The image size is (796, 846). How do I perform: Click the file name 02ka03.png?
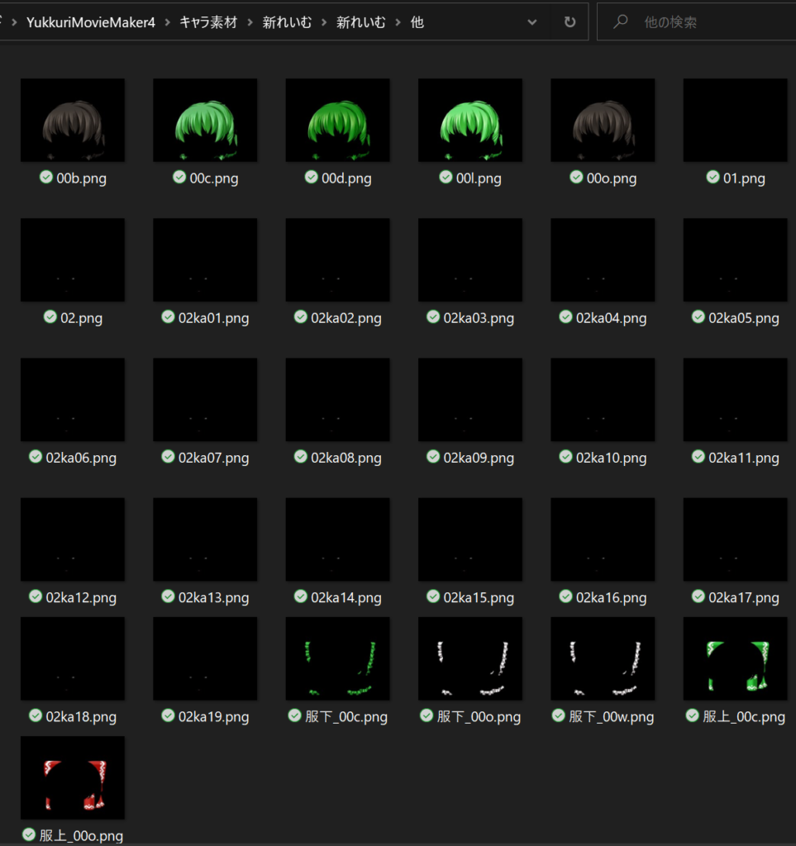coord(479,318)
